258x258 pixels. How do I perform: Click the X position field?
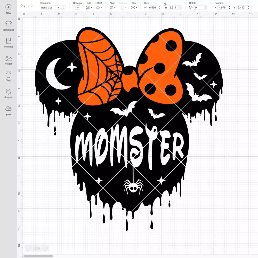point(222,7)
